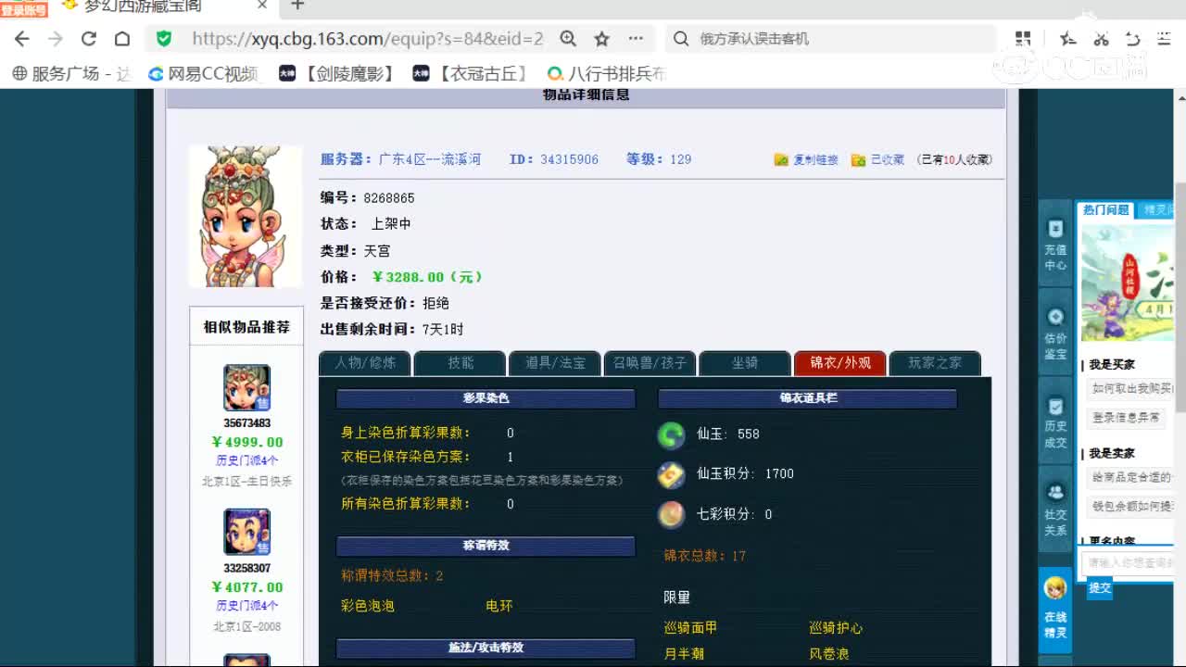Open 【剑陵魔影】 bookmark
This screenshot has height=667, width=1186.
(337, 73)
